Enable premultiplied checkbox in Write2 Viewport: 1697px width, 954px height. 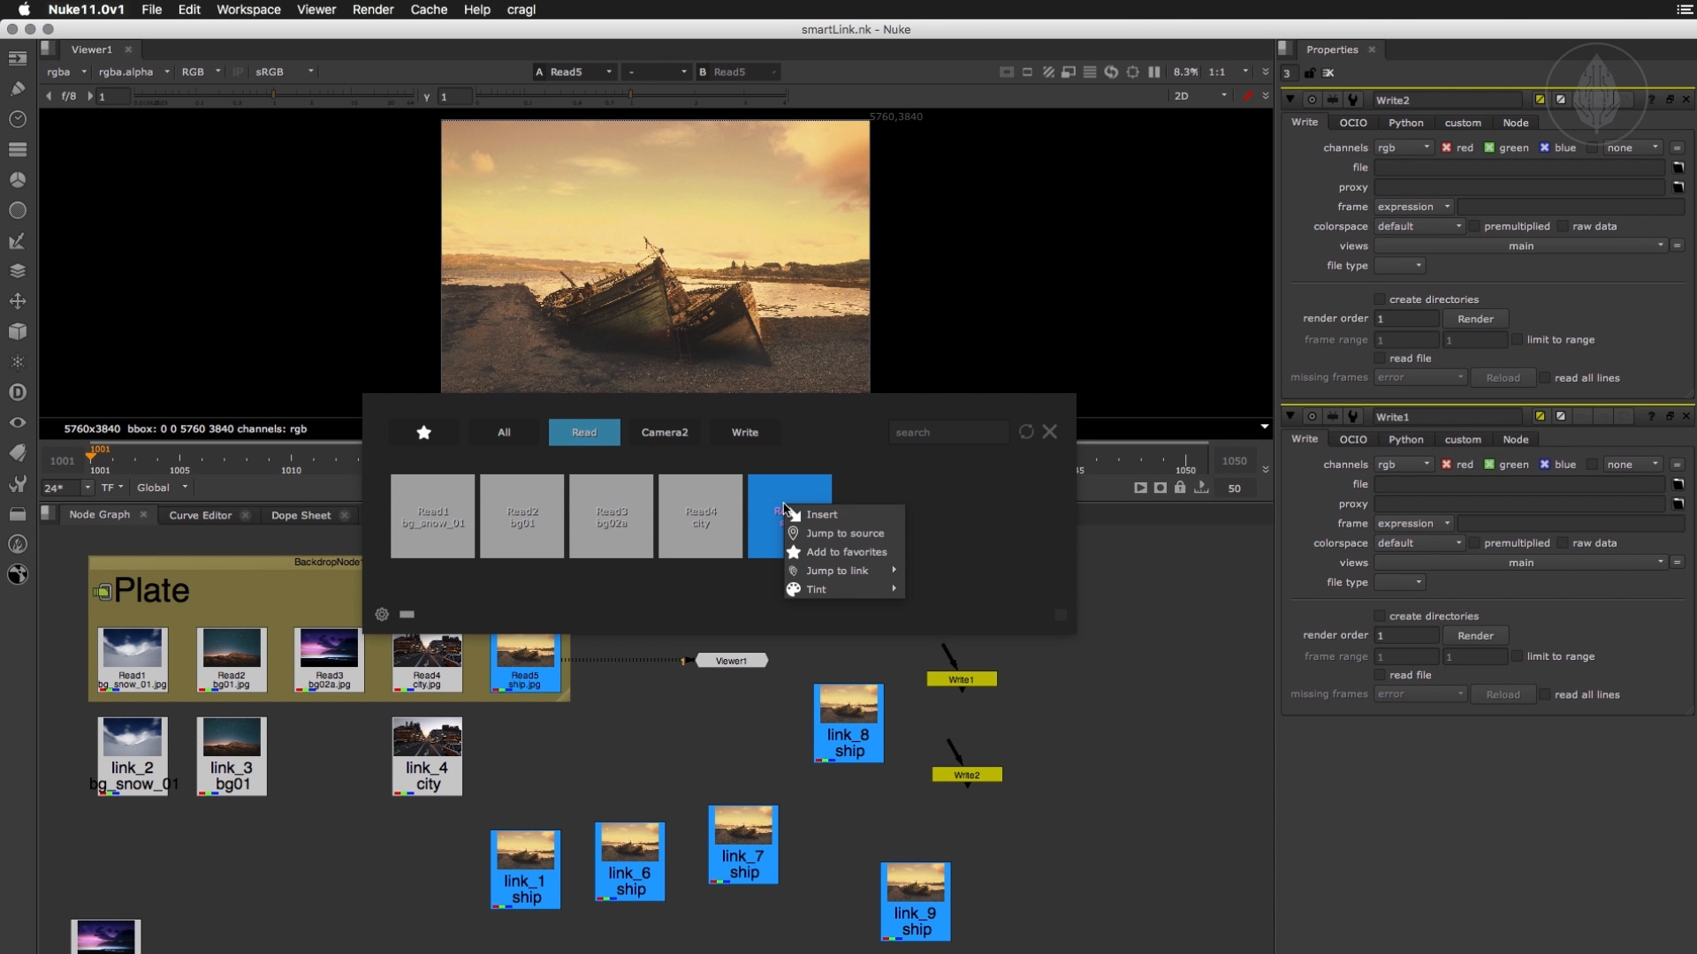tap(1474, 226)
